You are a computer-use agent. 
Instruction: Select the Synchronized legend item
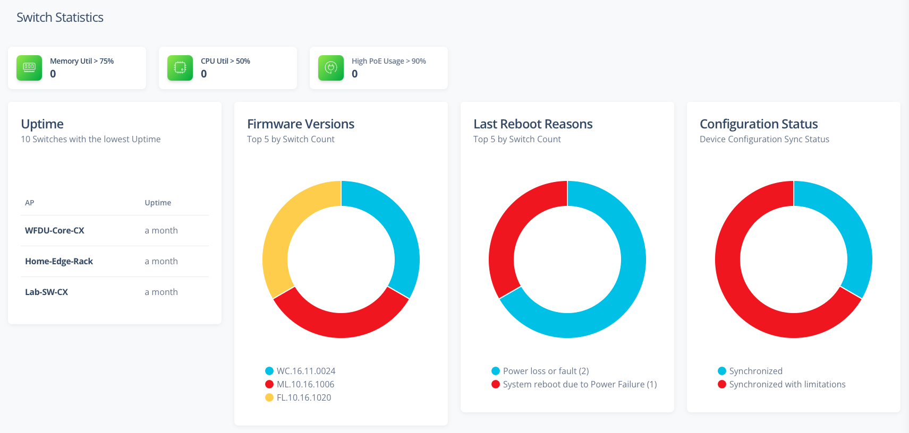755,371
